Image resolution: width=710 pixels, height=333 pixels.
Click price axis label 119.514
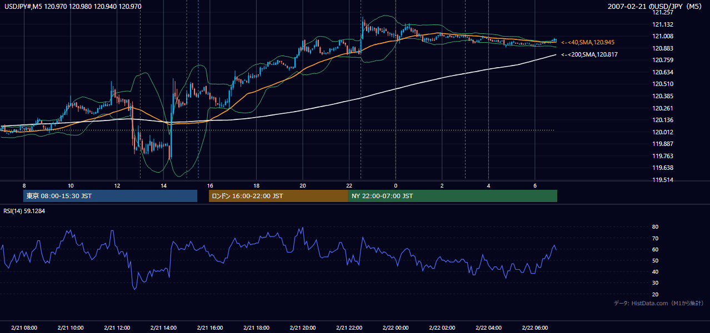pyautogui.click(x=662, y=180)
